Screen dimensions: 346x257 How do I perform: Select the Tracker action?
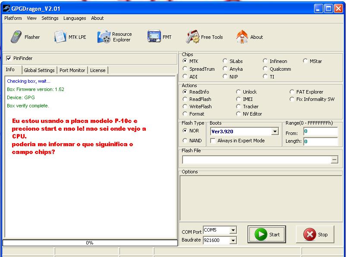pyautogui.click(x=238, y=107)
